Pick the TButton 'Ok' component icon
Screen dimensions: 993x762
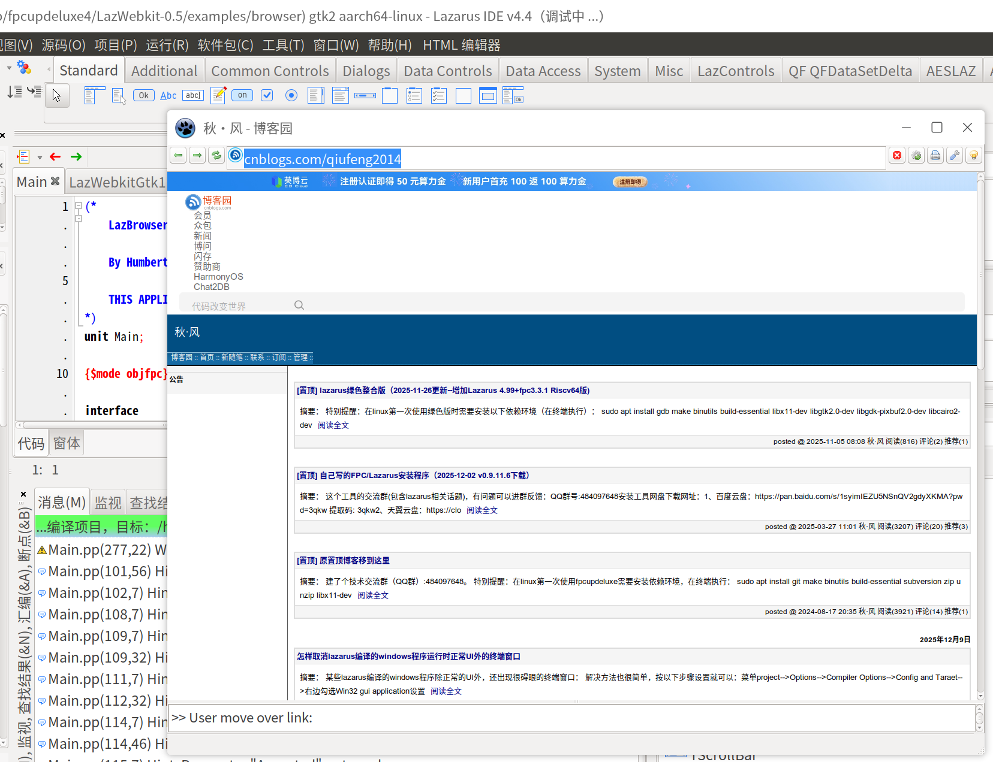[x=144, y=95]
